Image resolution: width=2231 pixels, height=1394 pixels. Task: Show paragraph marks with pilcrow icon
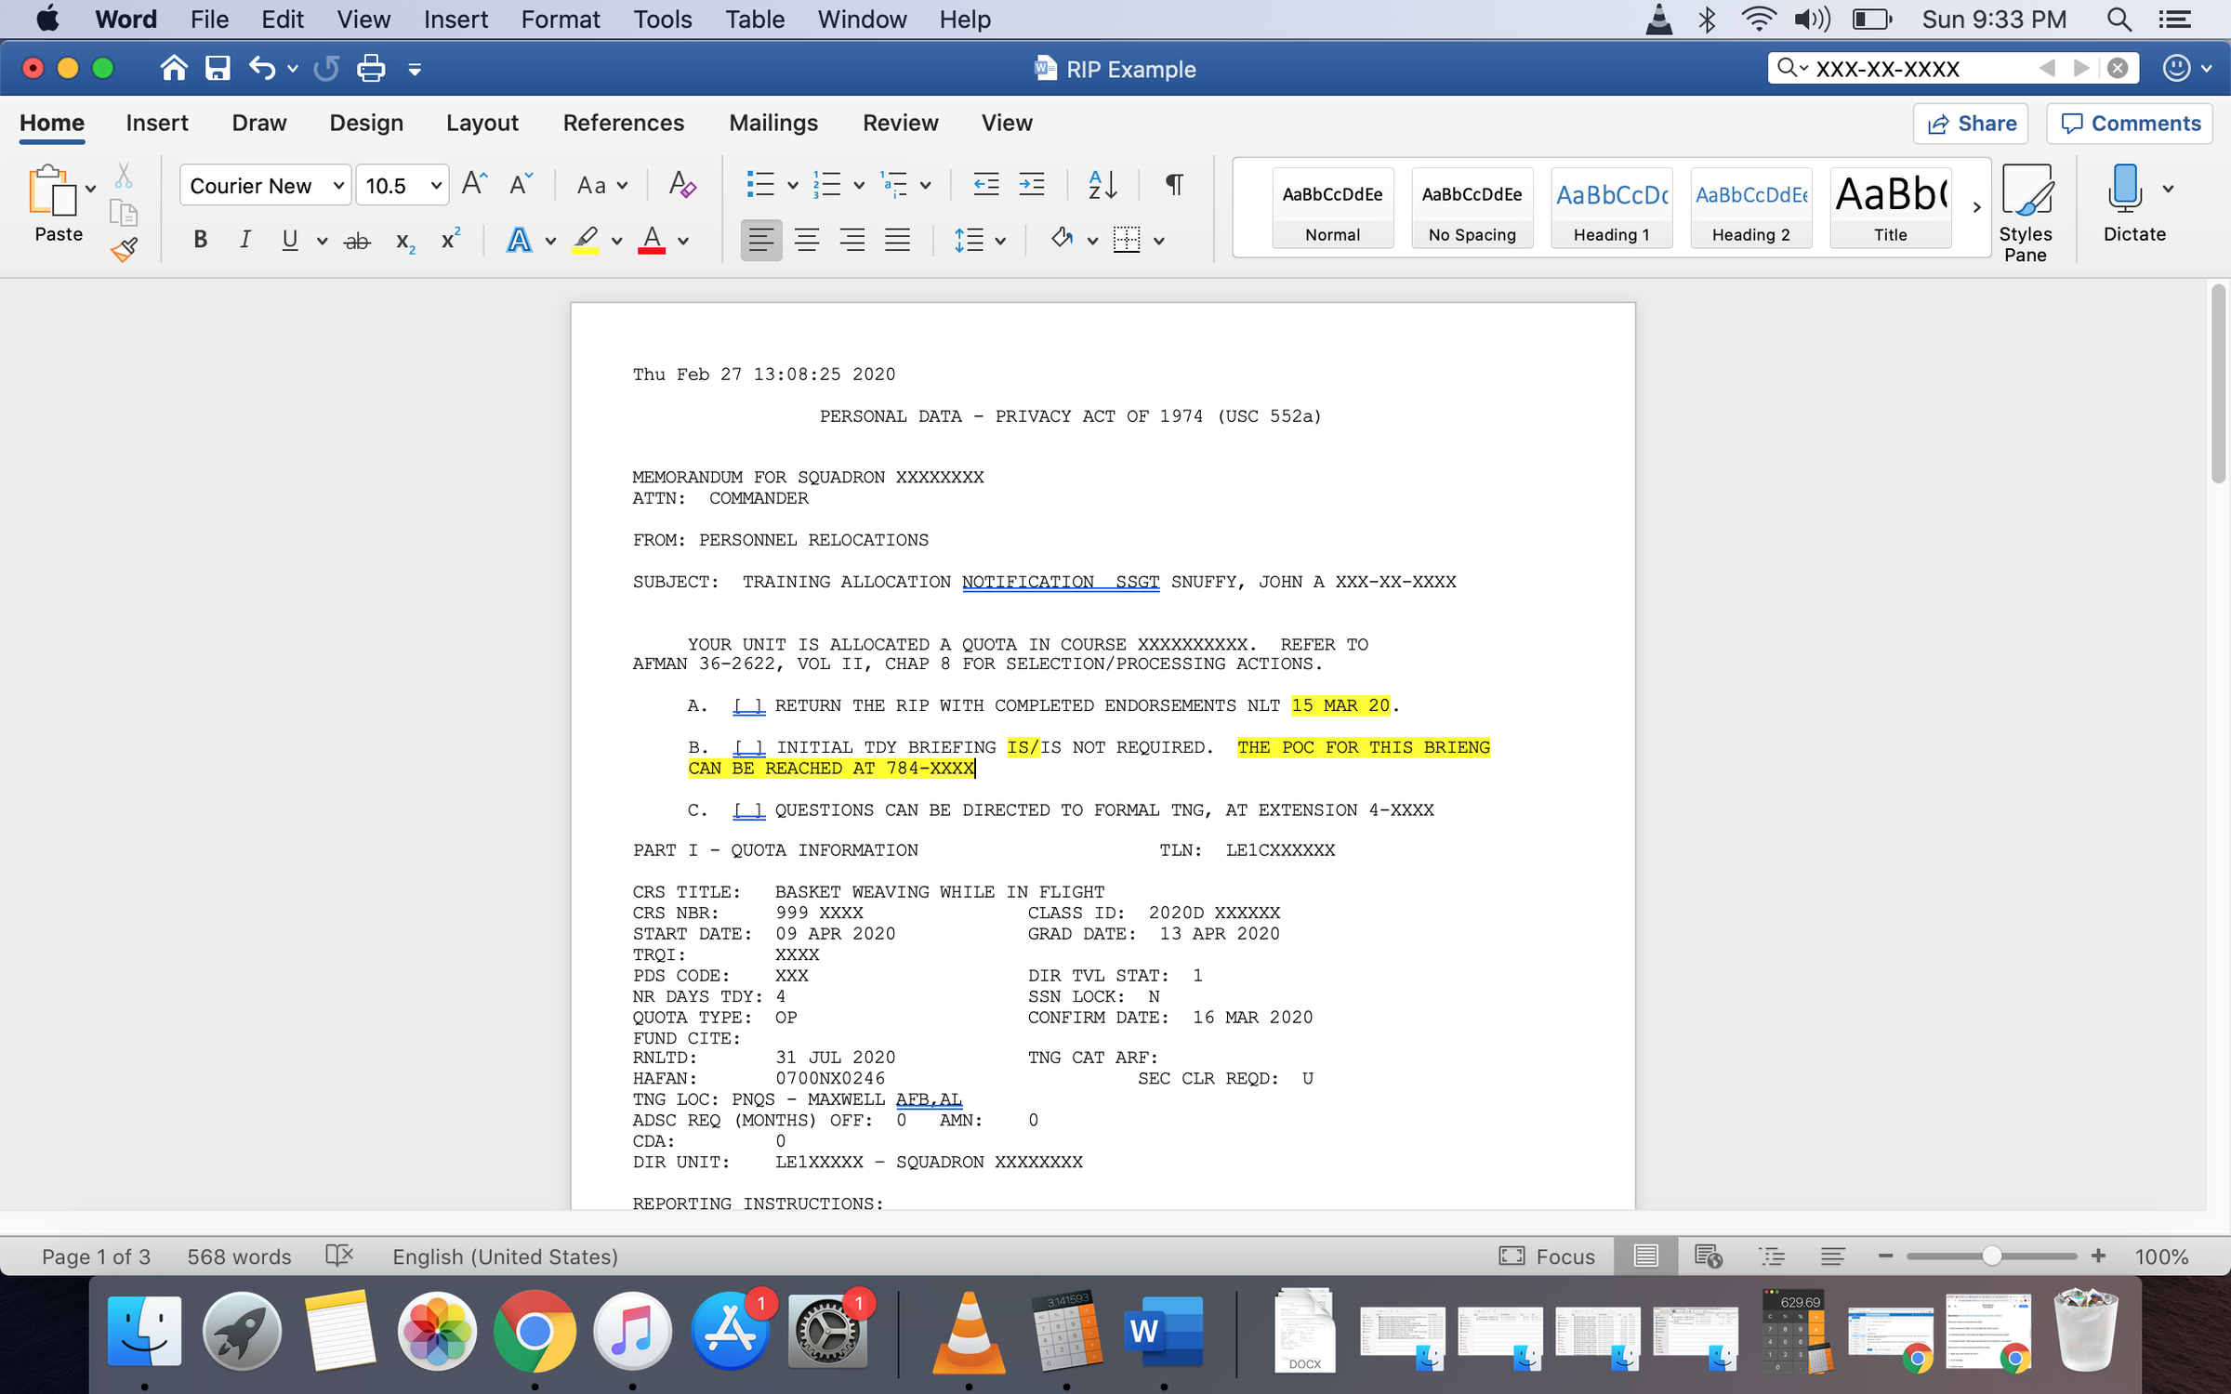point(1174,185)
